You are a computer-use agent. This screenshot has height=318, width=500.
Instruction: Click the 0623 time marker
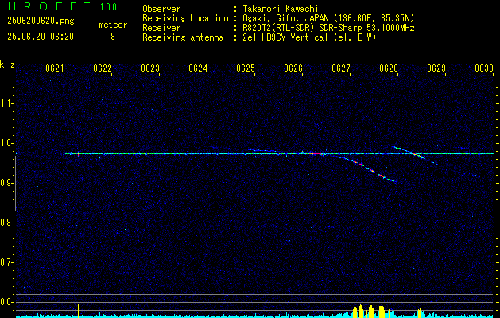(150, 68)
